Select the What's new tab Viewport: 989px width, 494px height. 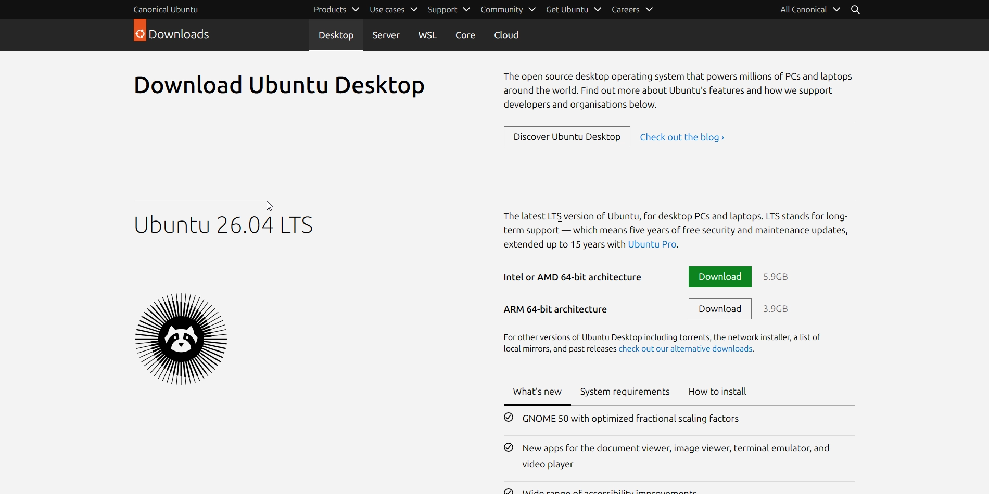[537, 392]
